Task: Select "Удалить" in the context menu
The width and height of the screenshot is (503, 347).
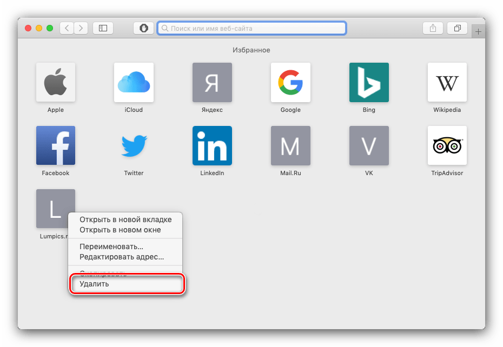Action: (94, 284)
